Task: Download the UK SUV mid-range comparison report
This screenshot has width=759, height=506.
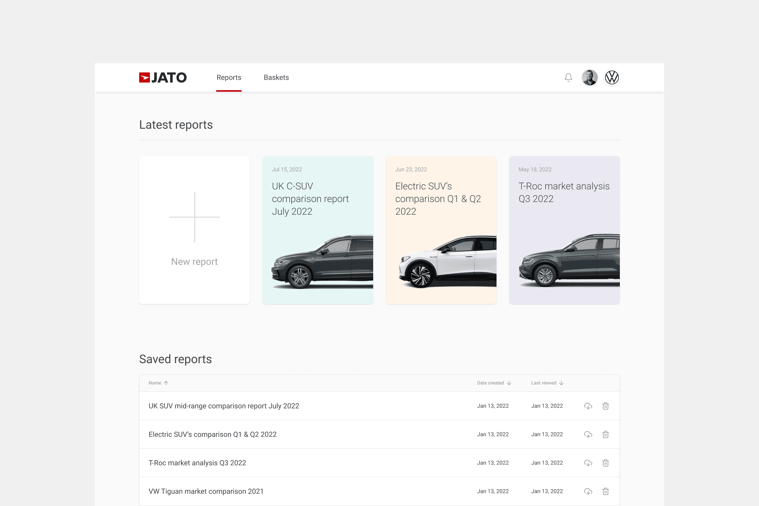Action: (x=588, y=406)
